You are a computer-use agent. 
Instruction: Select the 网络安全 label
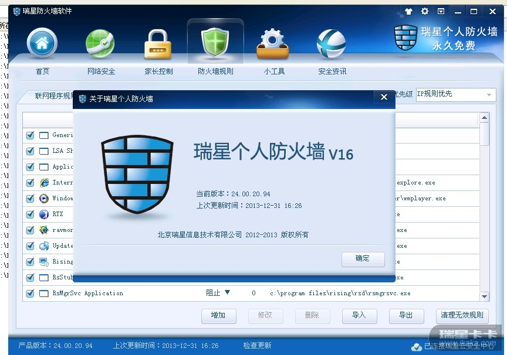(101, 71)
